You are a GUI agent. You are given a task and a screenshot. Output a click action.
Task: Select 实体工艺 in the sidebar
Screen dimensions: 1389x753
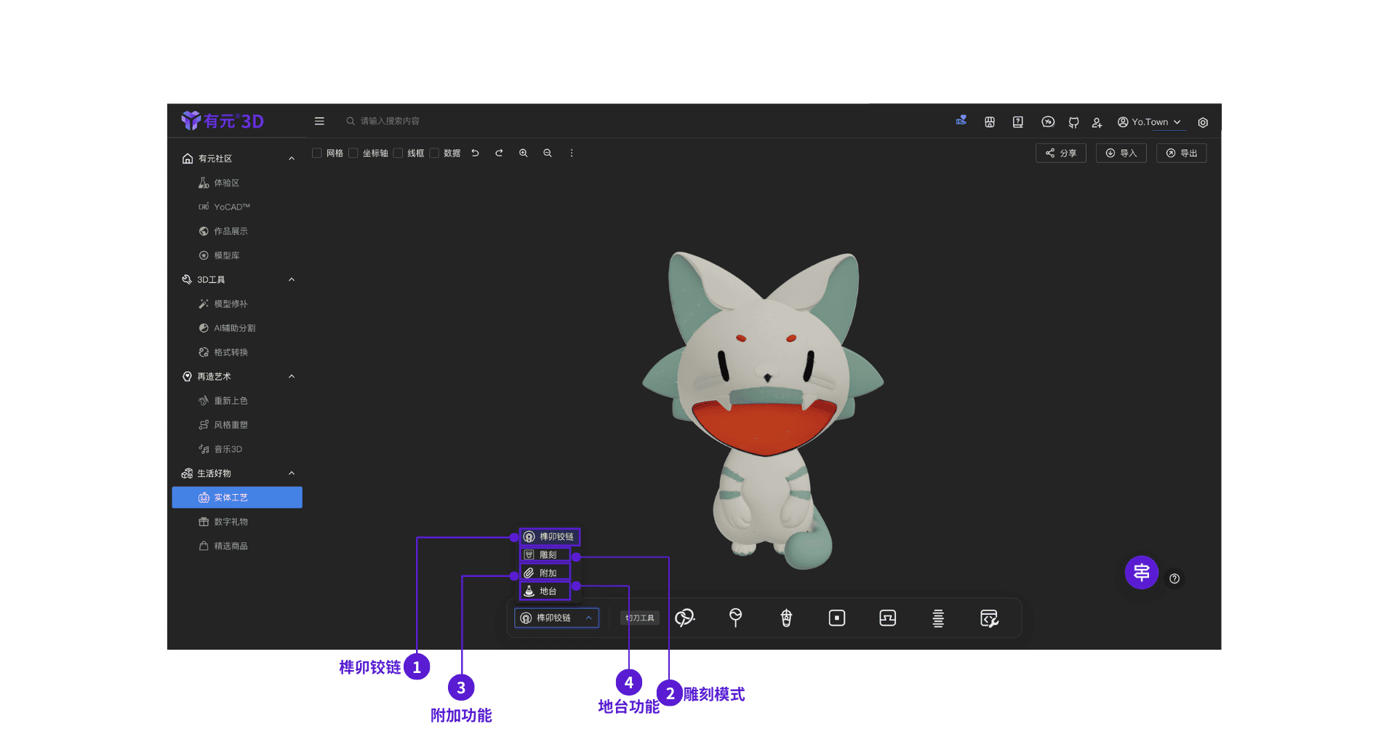pos(237,498)
